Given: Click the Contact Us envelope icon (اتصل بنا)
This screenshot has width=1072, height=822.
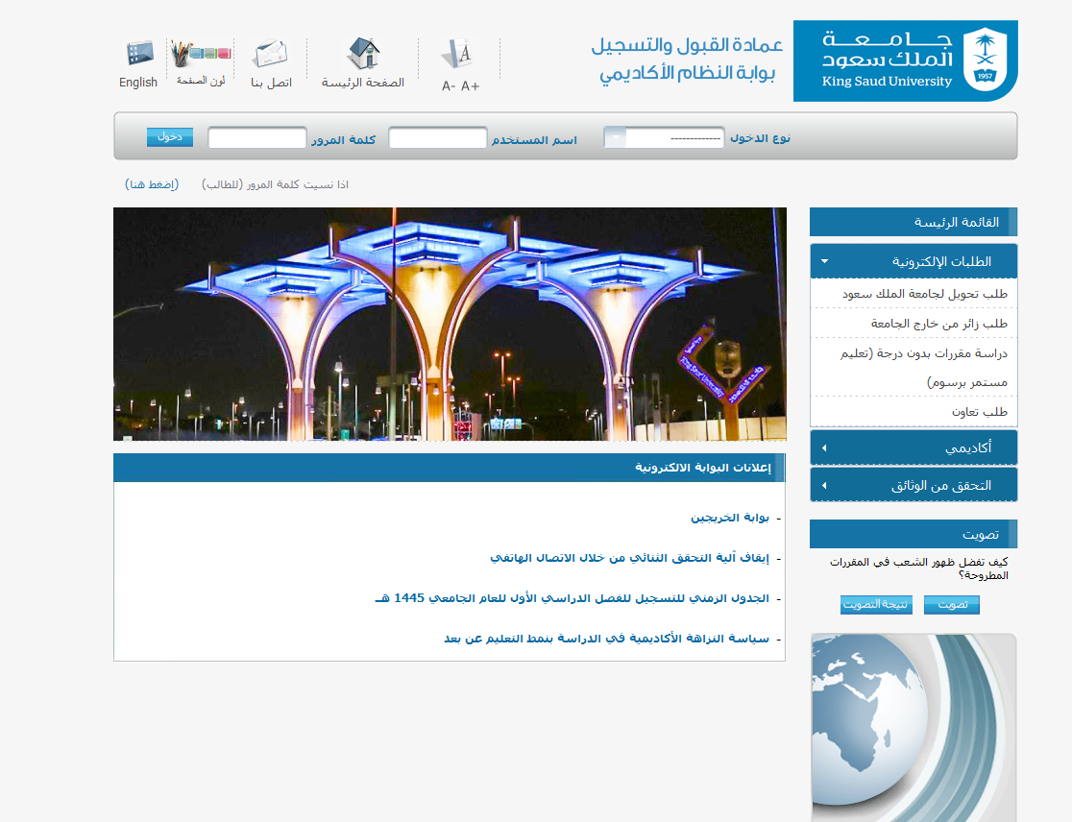Looking at the screenshot, I should (270, 54).
